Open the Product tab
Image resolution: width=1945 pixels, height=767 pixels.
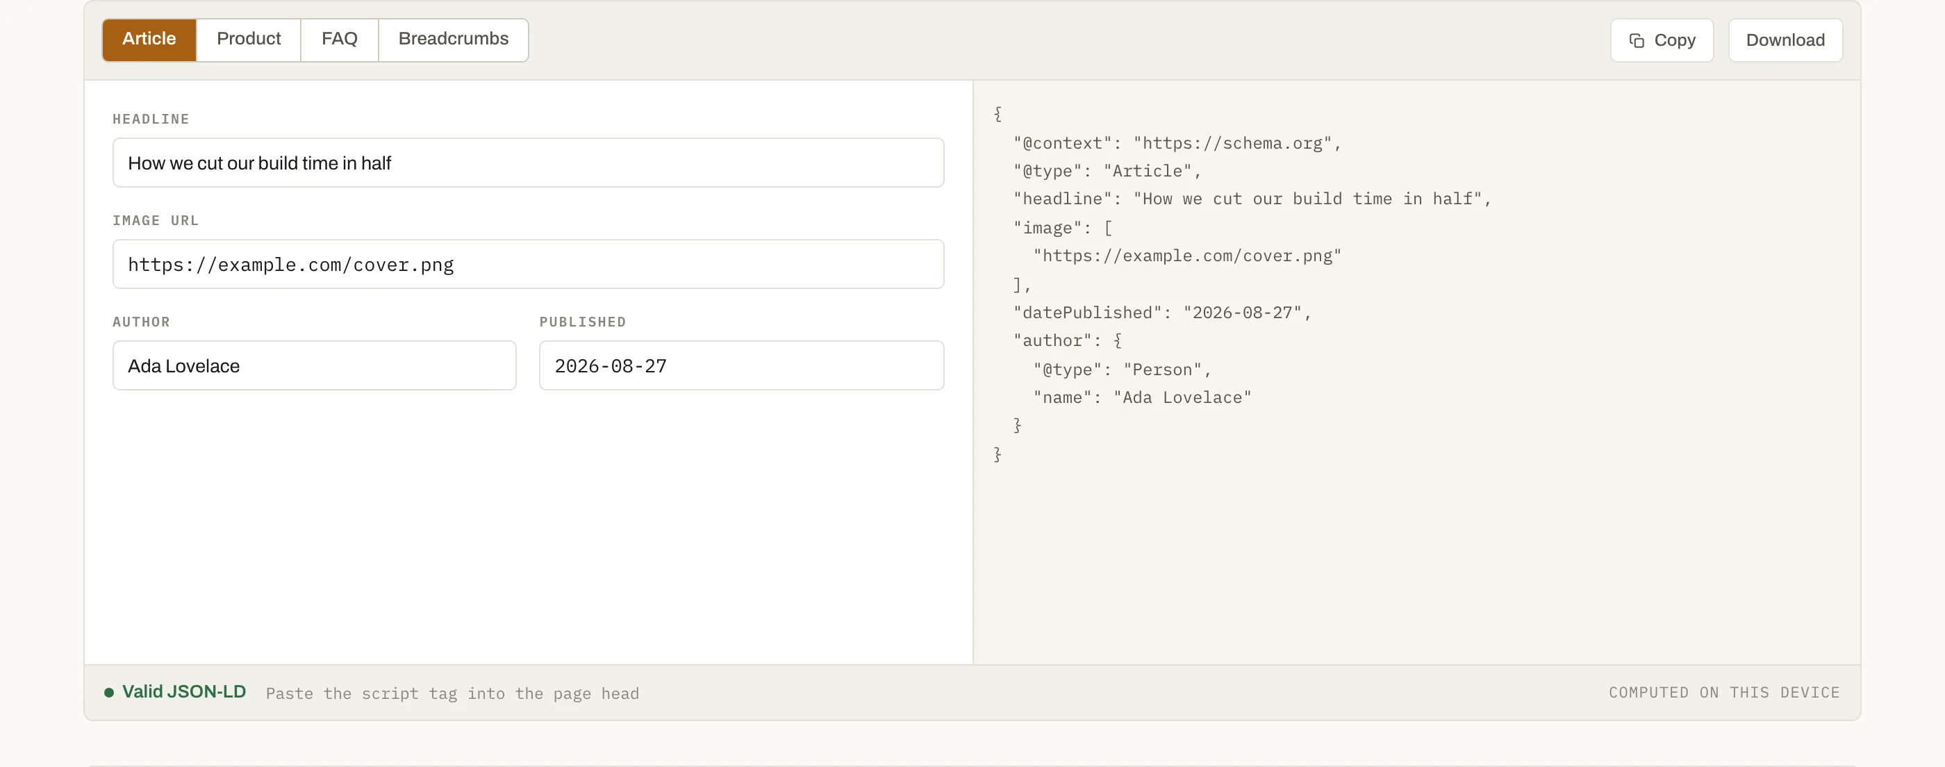[249, 40]
